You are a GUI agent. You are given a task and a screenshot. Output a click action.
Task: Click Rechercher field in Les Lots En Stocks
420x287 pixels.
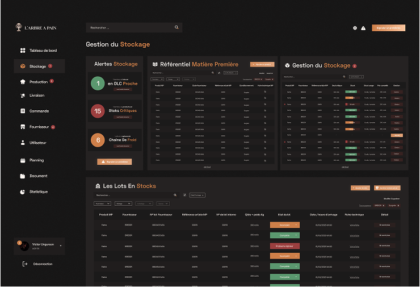click(136, 196)
